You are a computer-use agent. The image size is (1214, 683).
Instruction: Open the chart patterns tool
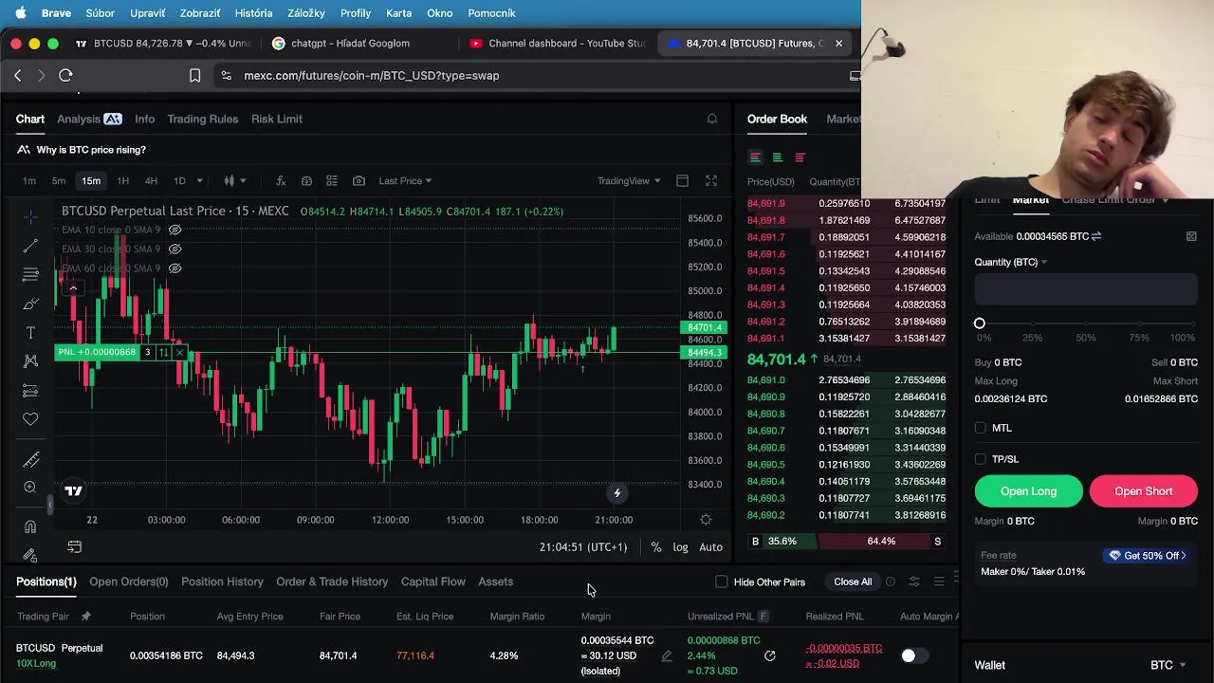(x=30, y=360)
